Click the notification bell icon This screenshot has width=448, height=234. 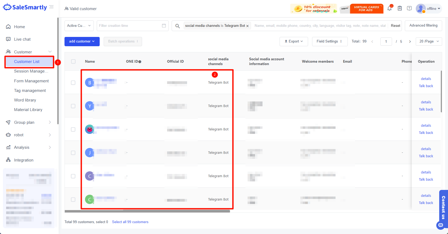[389, 8]
